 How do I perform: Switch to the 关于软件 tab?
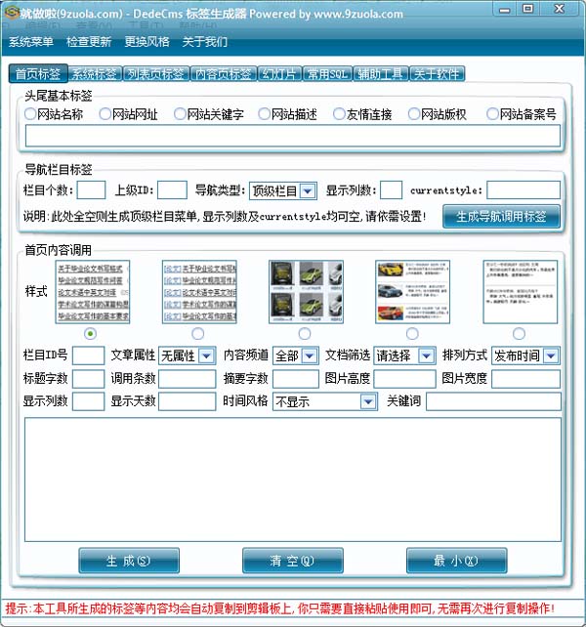coord(437,74)
